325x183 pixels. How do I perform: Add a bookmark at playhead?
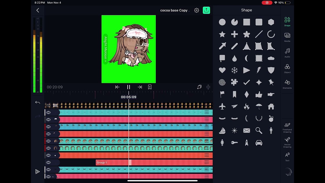[150, 87]
